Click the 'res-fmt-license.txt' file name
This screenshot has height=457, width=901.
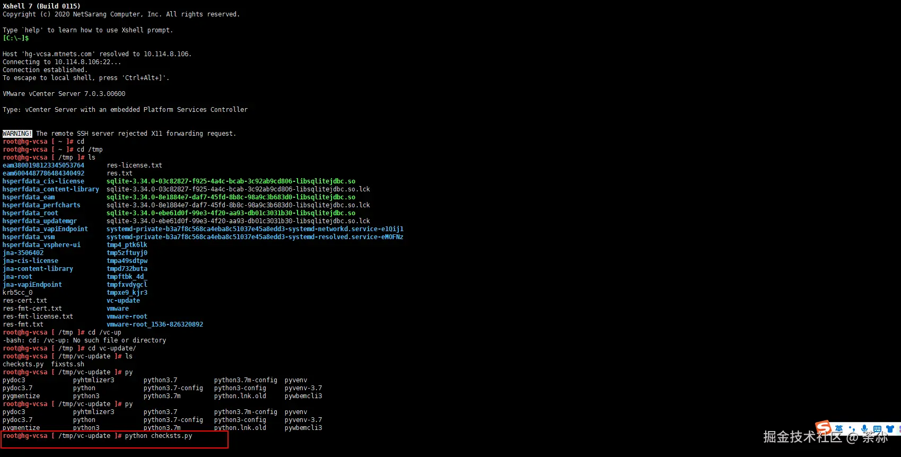click(x=38, y=317)
